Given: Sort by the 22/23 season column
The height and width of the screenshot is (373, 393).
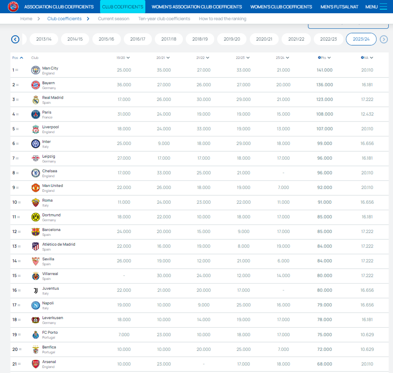Looking at the screenshot, I should pos(243,58).
